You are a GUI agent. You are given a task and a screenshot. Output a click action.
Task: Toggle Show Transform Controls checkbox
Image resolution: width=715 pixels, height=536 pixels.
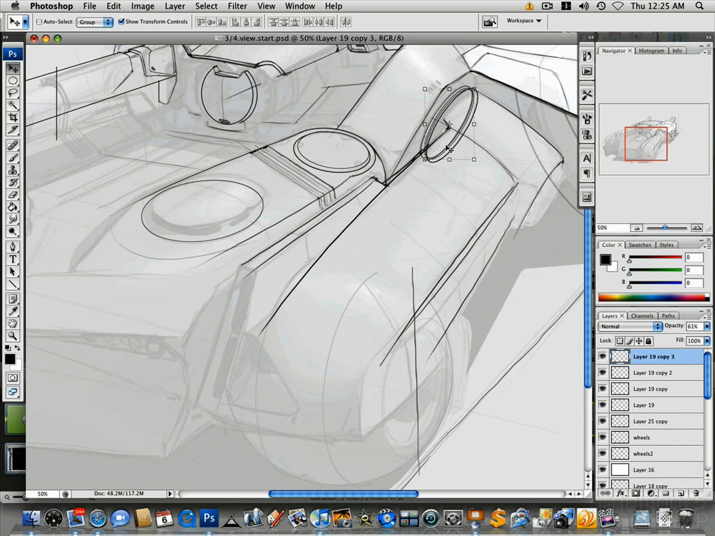point(121,22)
